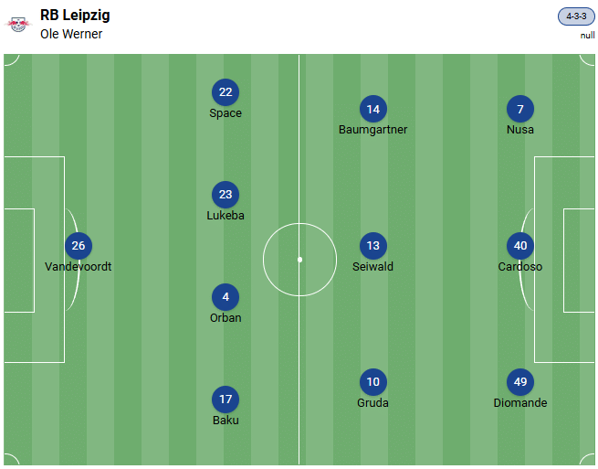Click Cardoso's number 40 player circle
Image resolution: width=598 pixels, height=469 pixels.
(520, 246)
